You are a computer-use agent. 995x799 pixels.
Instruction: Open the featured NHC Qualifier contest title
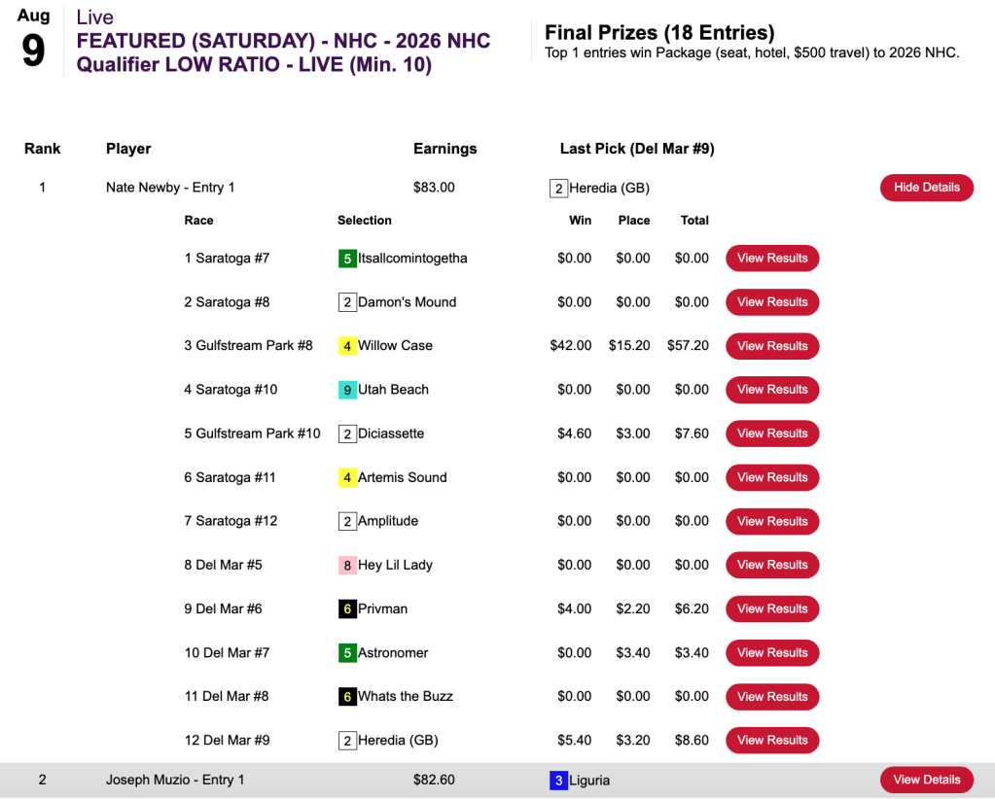point(283,53)
